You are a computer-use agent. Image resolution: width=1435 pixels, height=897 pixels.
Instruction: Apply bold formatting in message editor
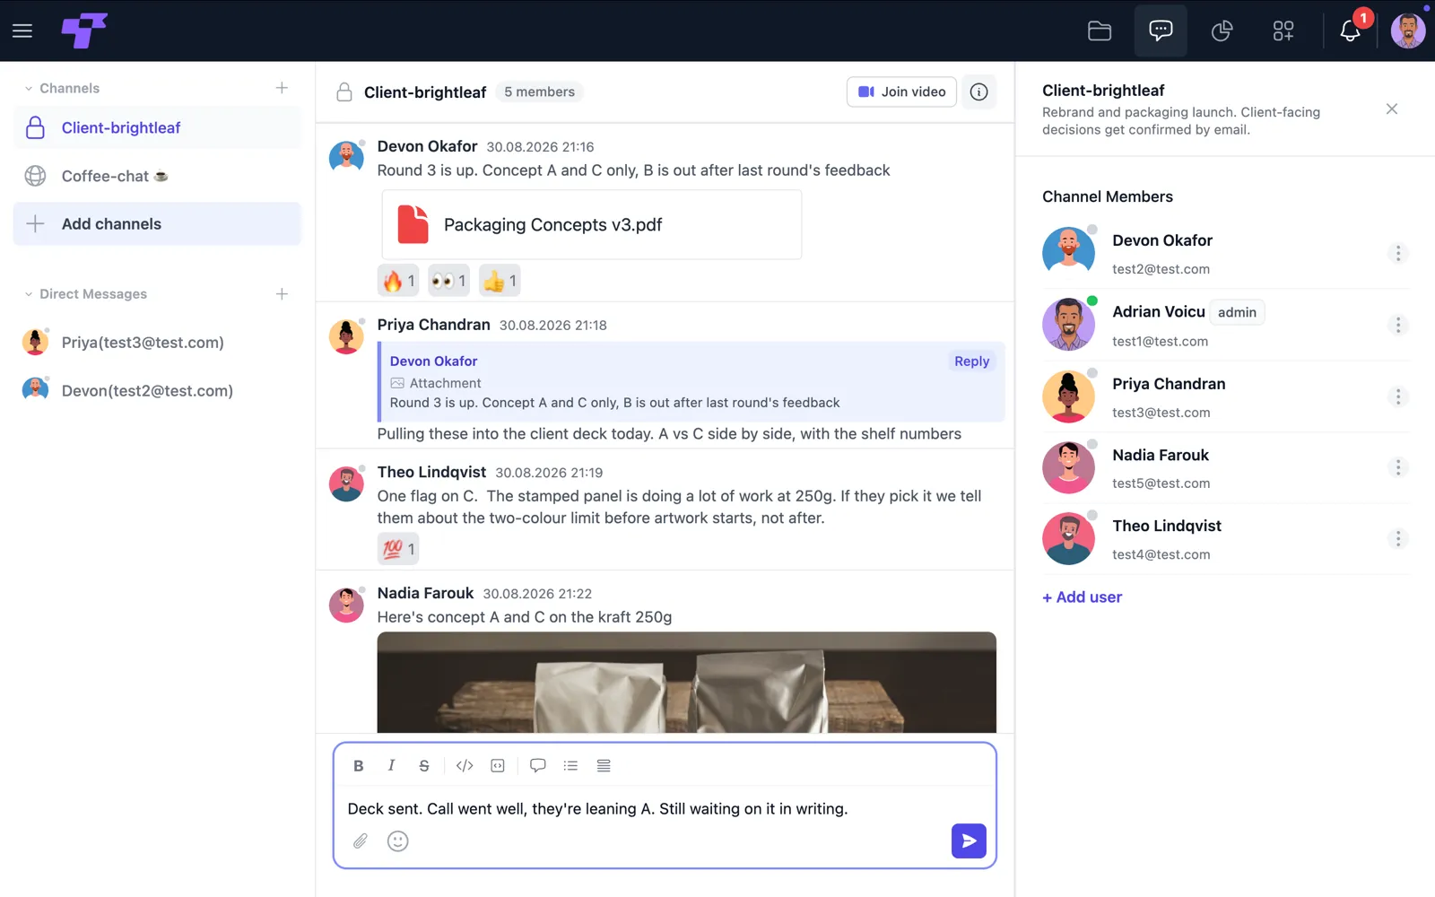click(x=359, y=765)
